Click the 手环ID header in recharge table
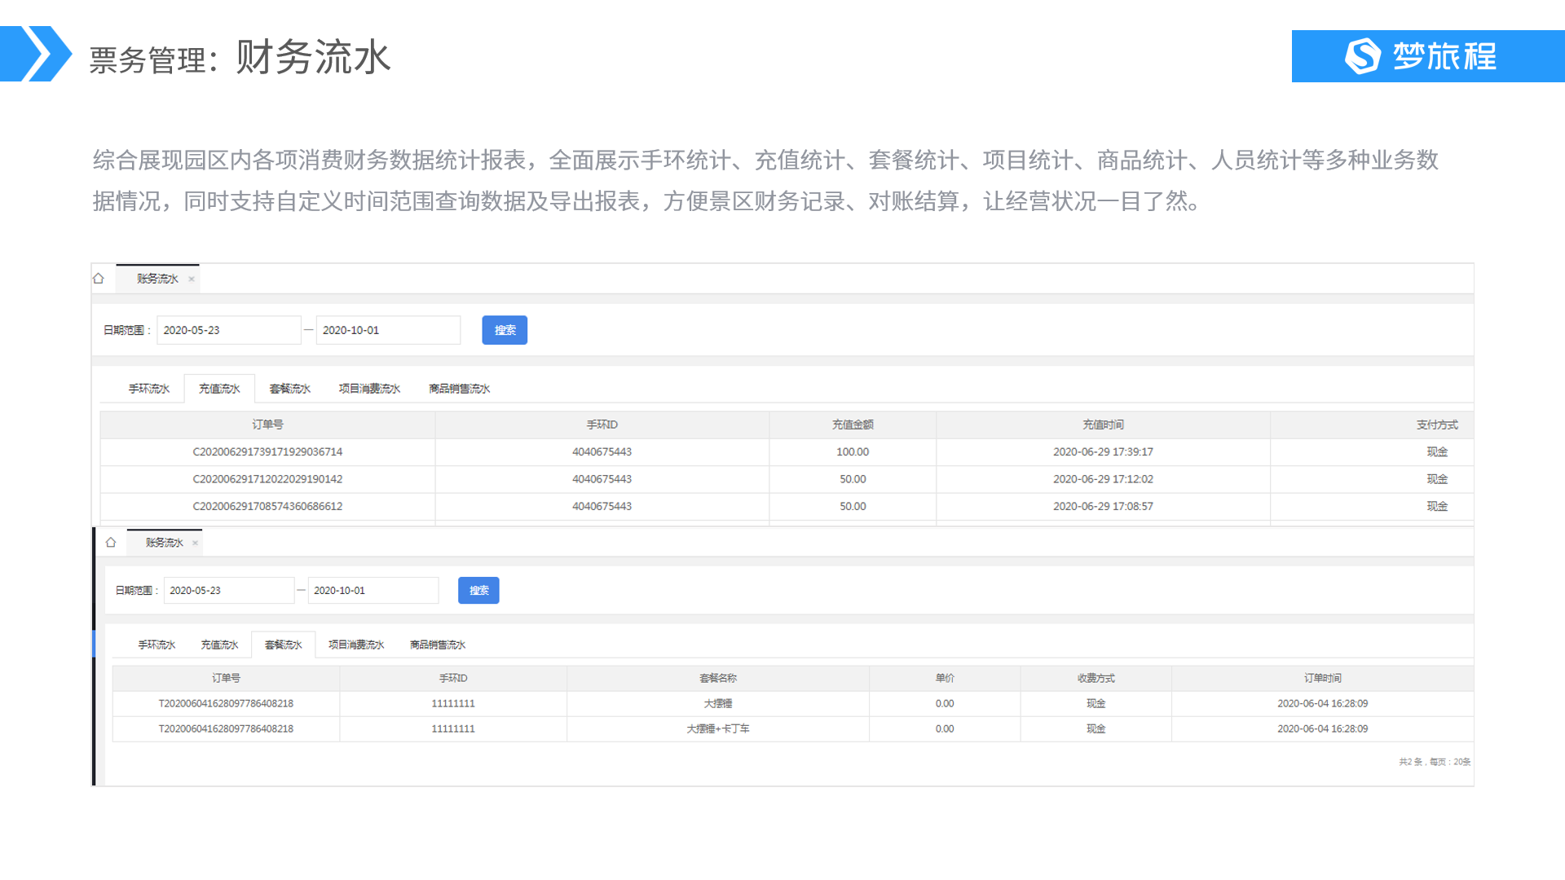This screenshot has height=880, width=1565. tap(602, 425)
